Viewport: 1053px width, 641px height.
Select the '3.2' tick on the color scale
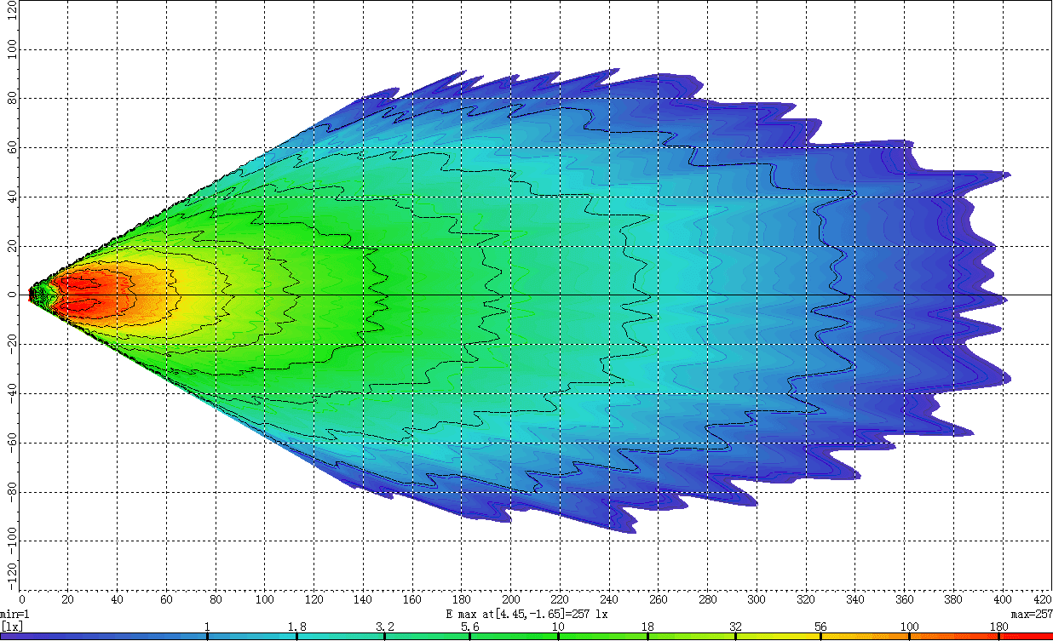(x=383, y=627)
